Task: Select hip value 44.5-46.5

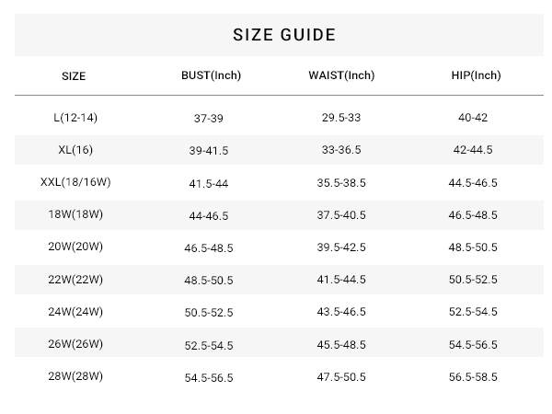Action: [473, 183]
